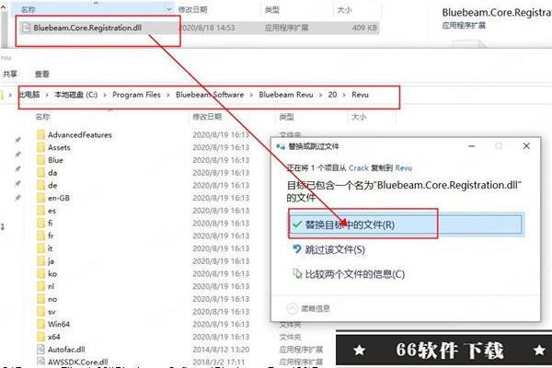Select the 409 KB size cell
The width and height of the screenshot is (552, 368).
tap(364, 28)
